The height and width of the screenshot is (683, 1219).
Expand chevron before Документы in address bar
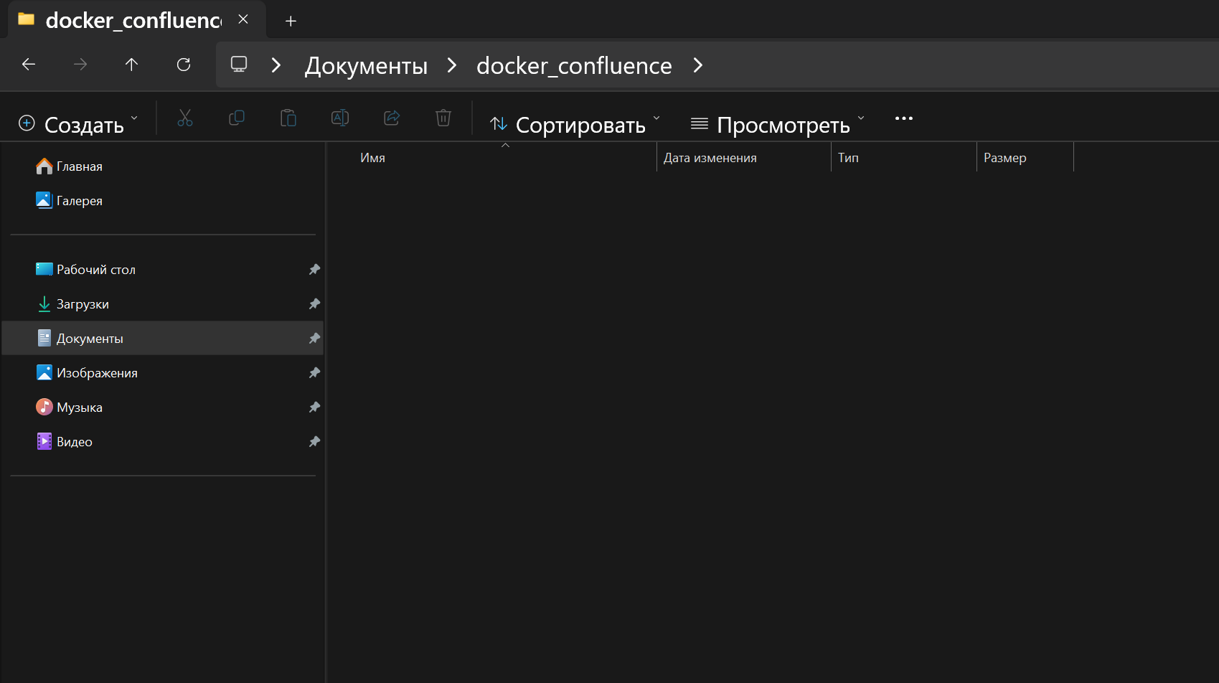tap(276, 65)
